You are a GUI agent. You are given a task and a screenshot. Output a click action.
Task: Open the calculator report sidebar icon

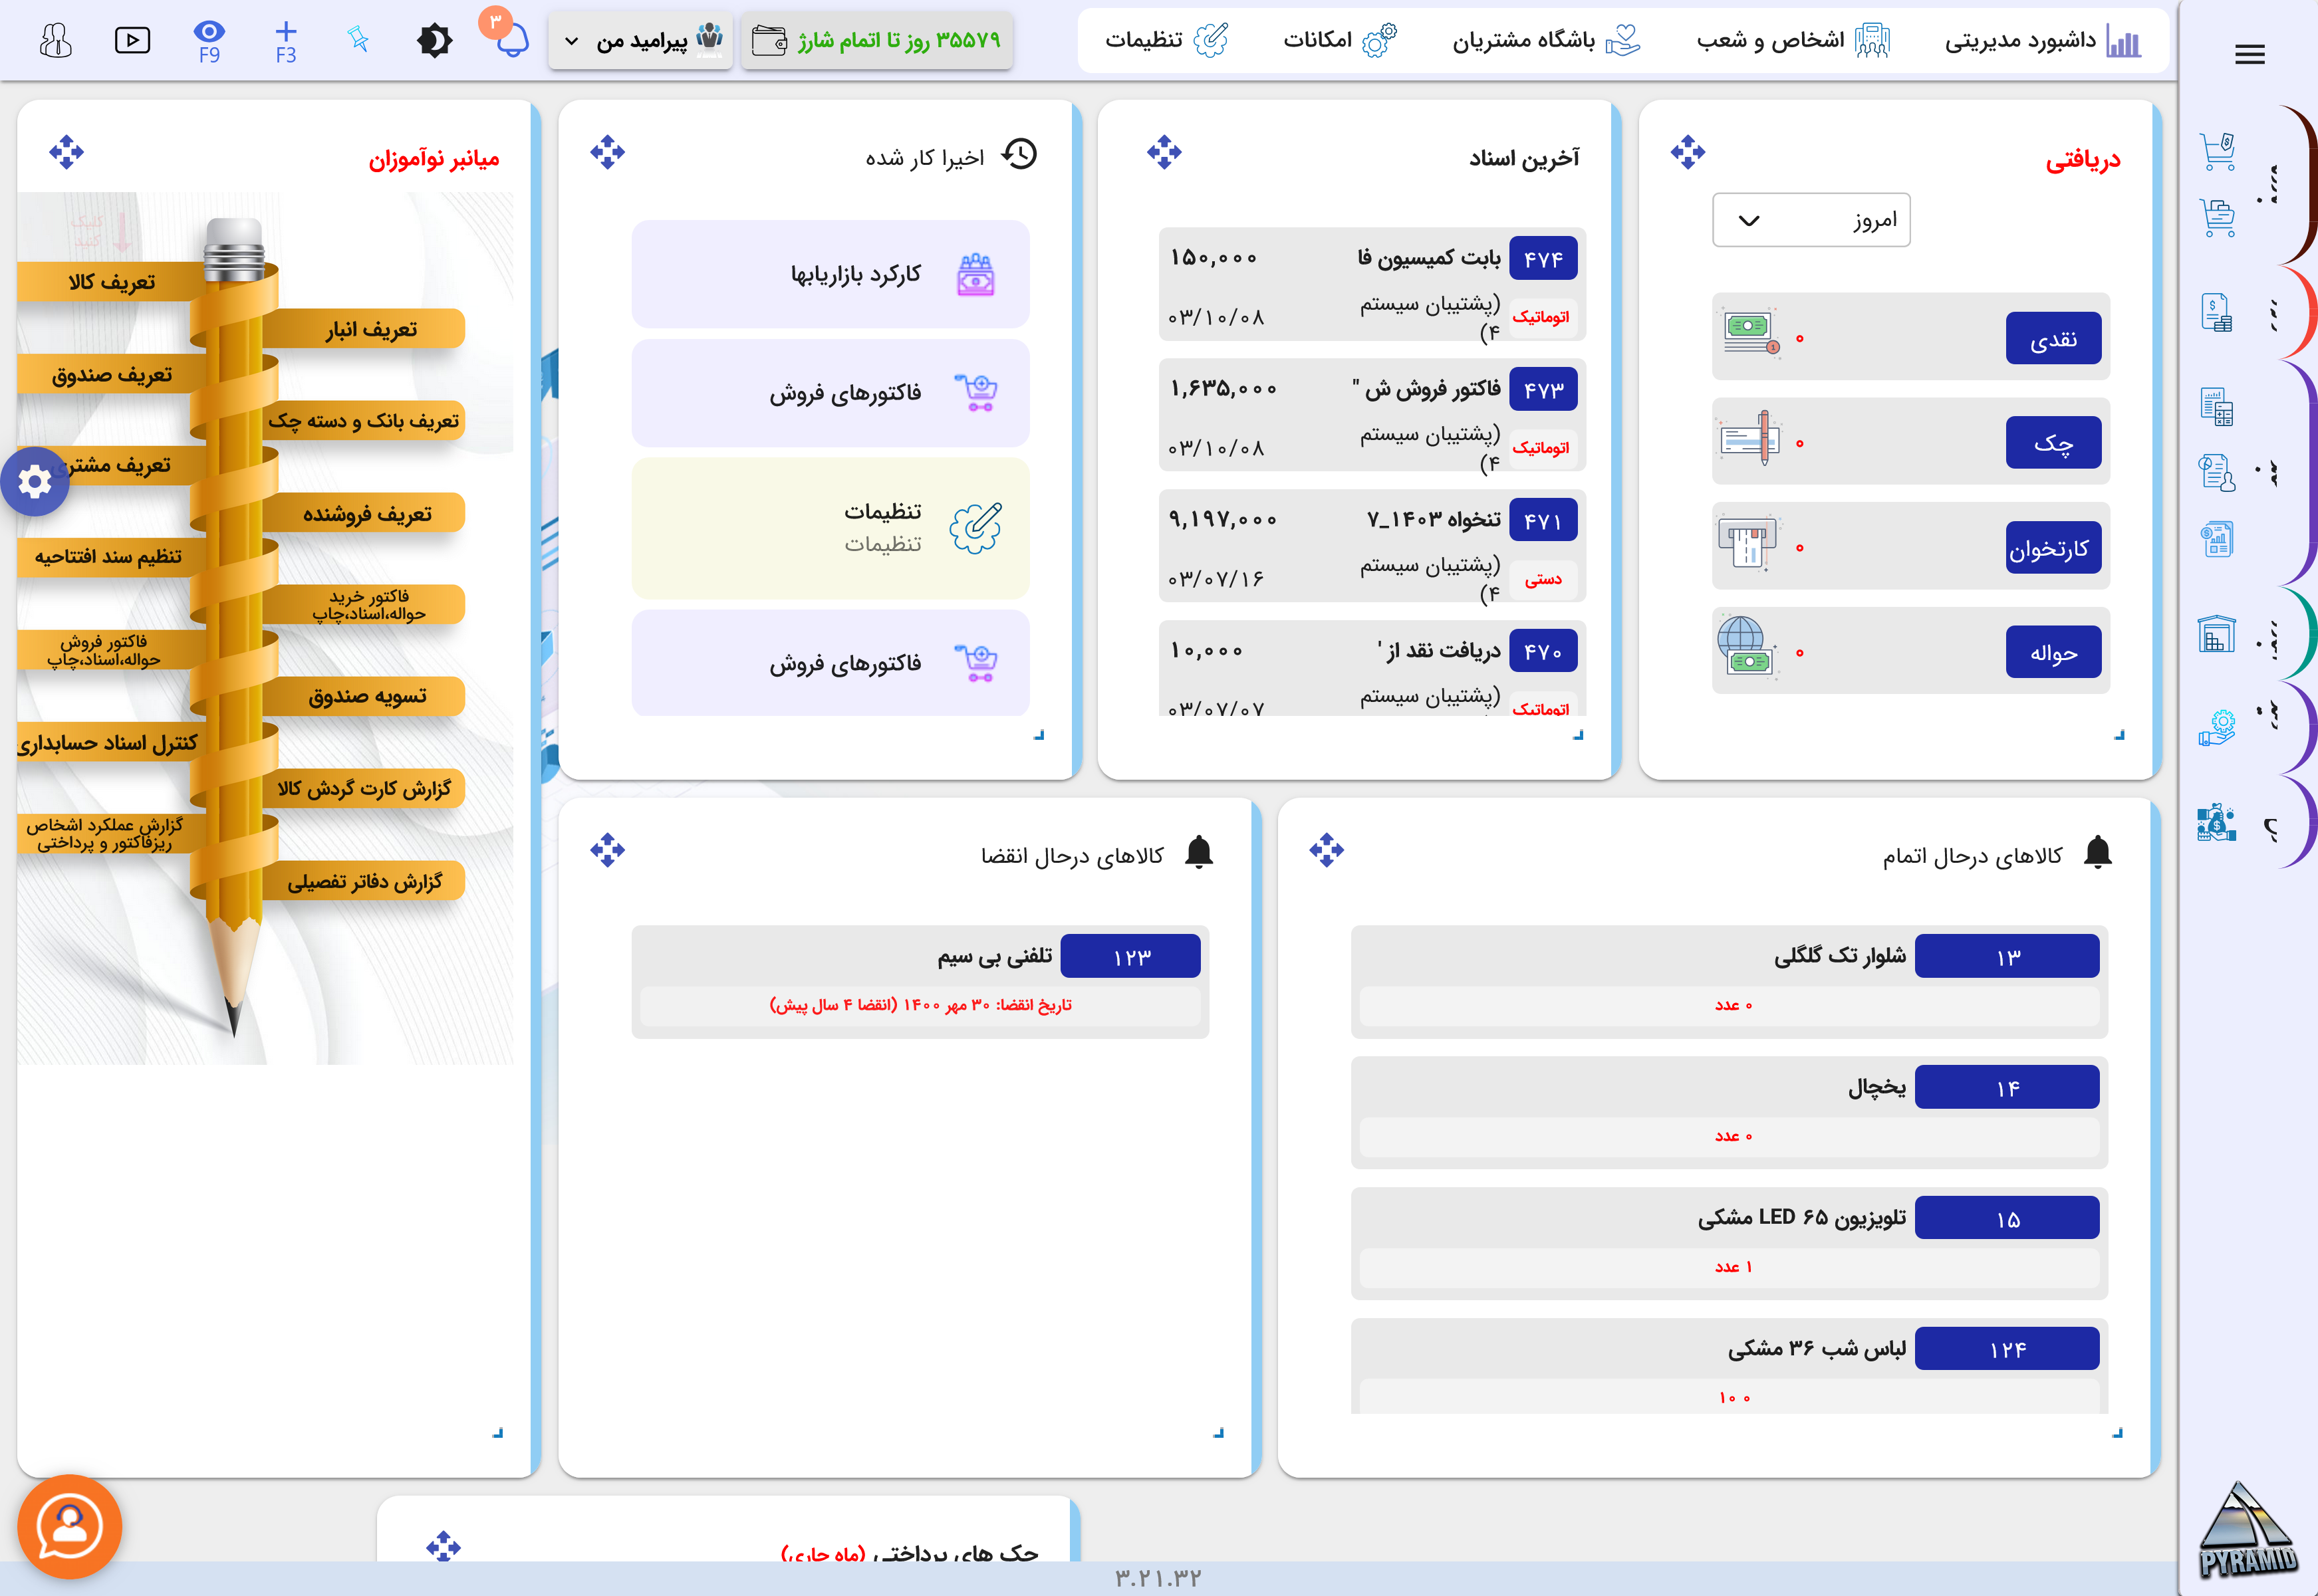[x=2216, y=407]
